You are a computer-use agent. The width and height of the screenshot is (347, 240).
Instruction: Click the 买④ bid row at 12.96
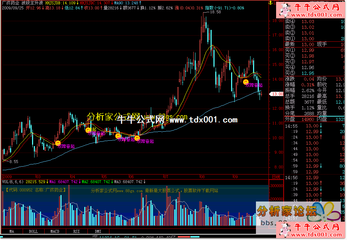315,67
